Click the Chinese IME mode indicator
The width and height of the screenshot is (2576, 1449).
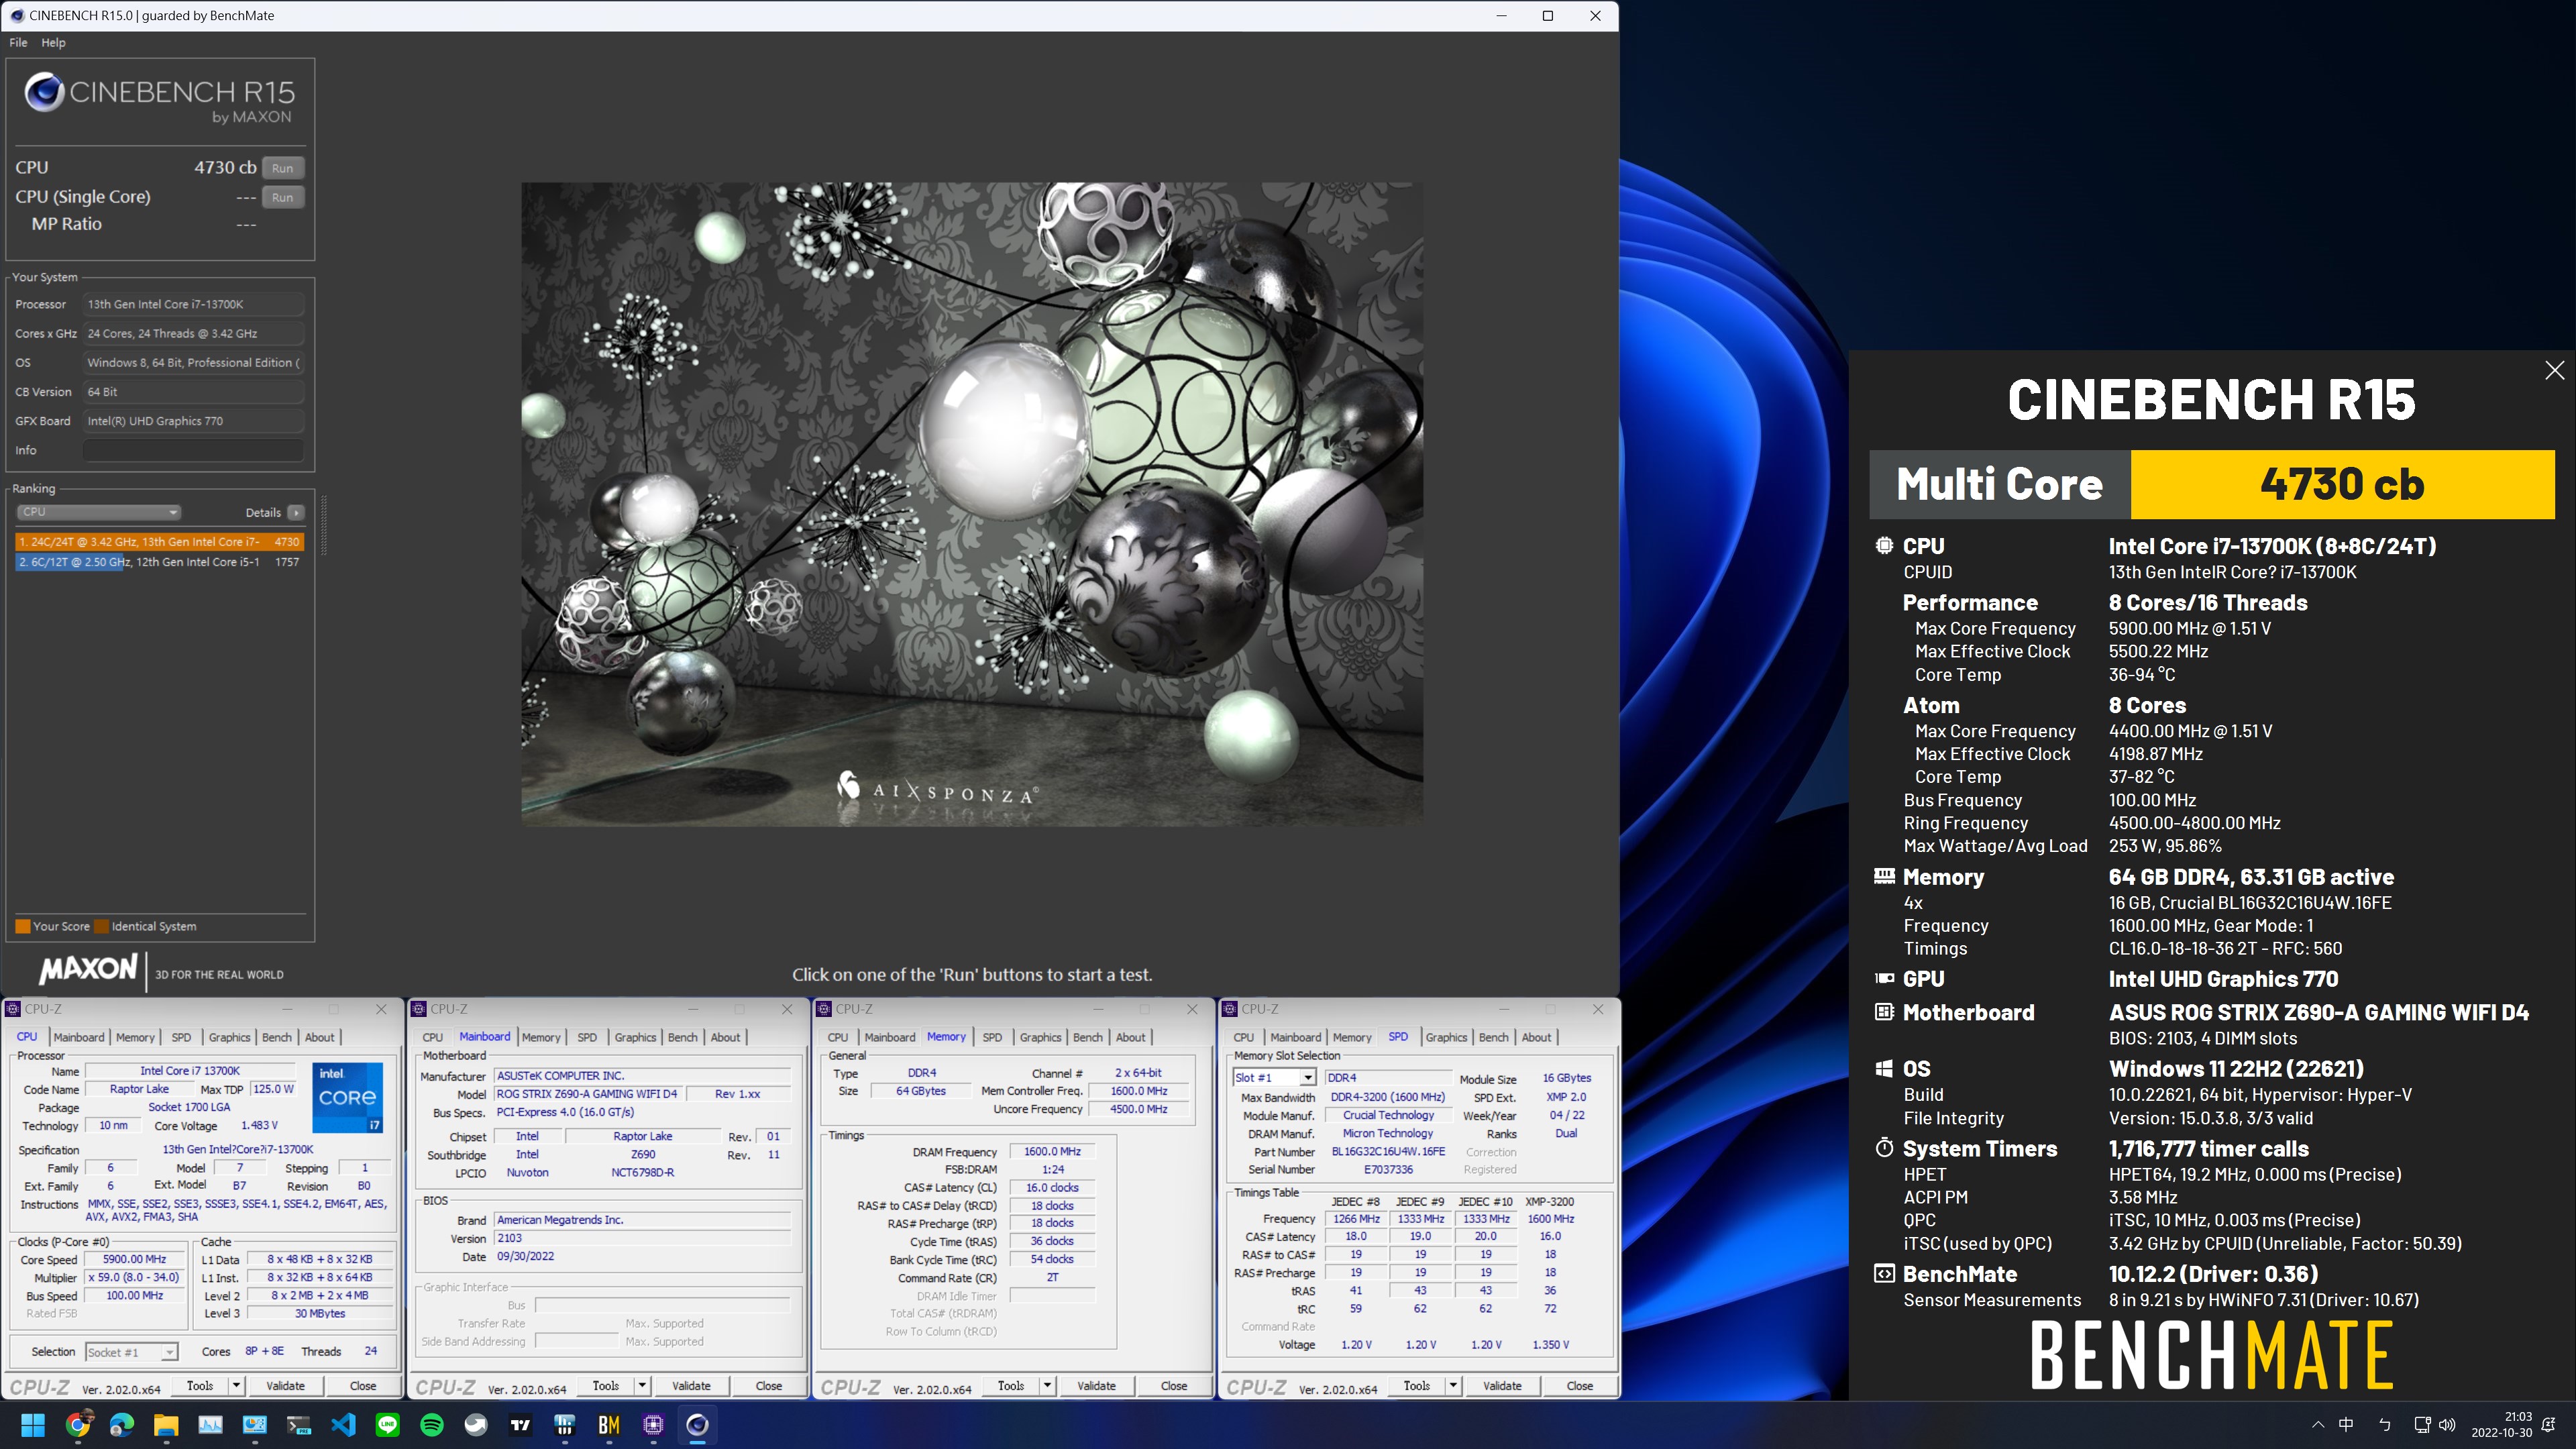pos(2346,1425)
